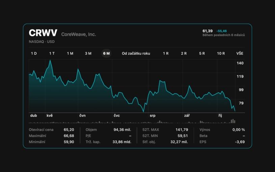Screen dimensions: 275x172
Task: Switch chart to 1 T range
Action: click(x=52, y=53)
